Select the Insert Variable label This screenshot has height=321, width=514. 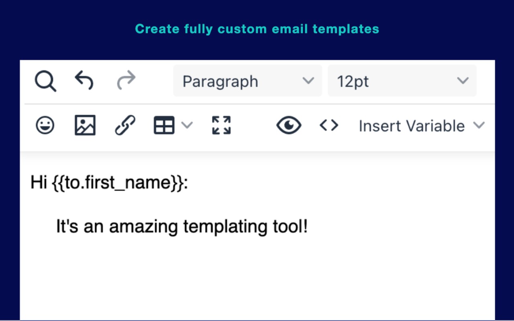tap(411, 126)
